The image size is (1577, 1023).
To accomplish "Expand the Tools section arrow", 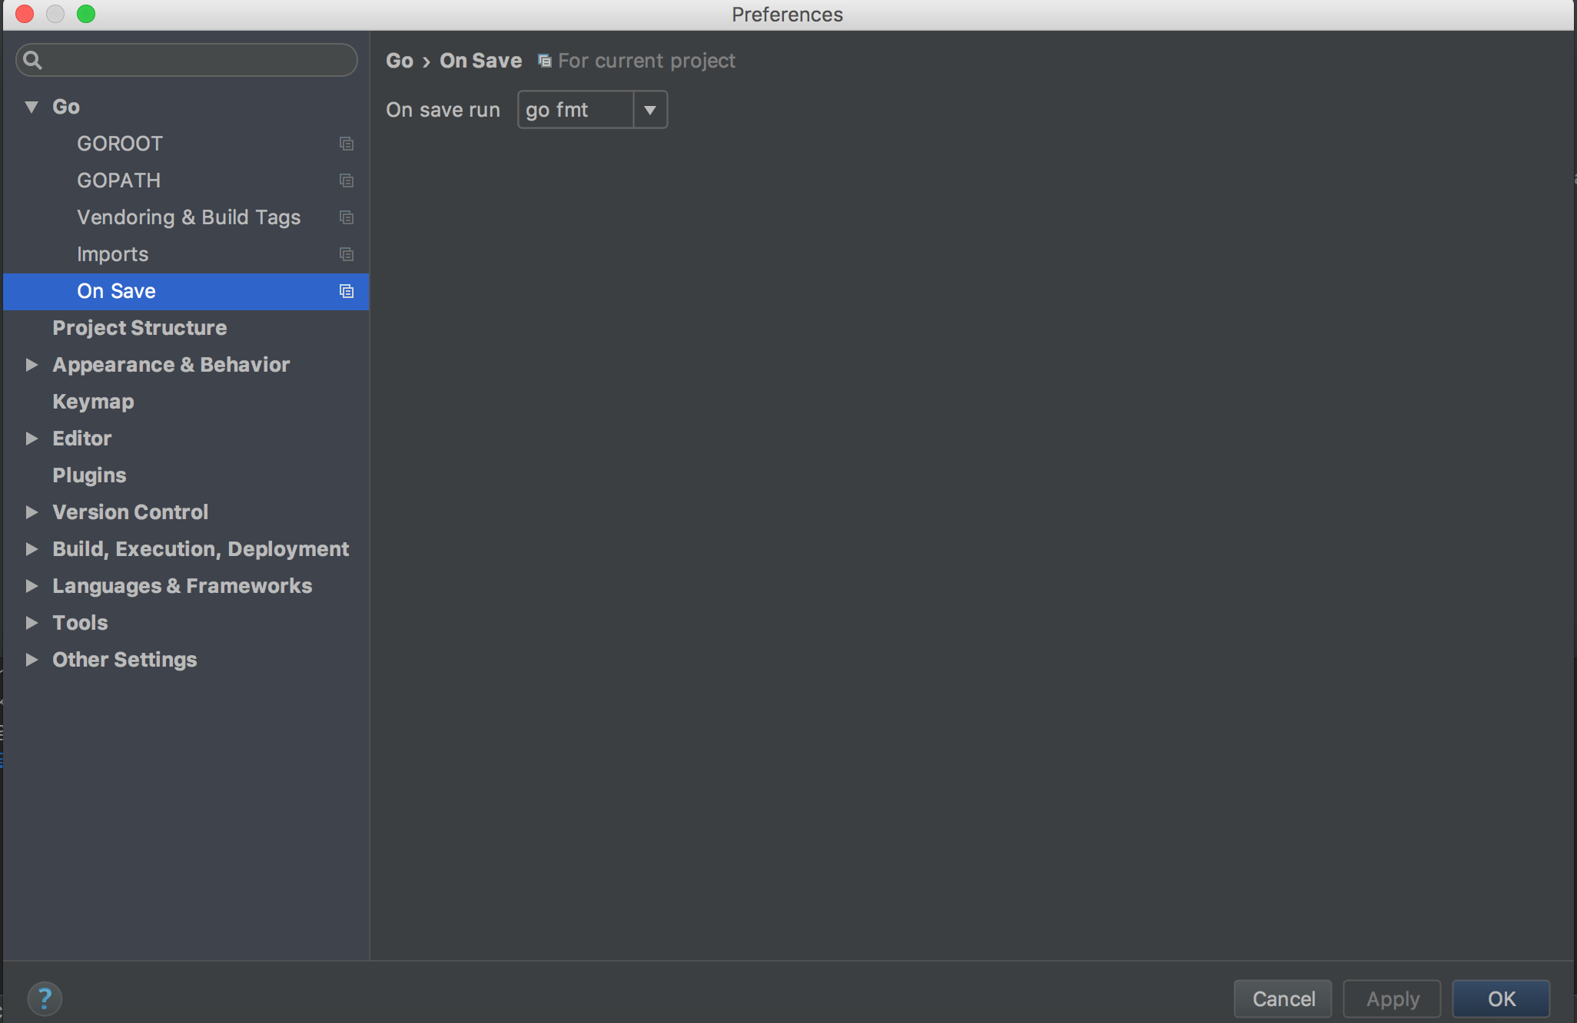I will coord(32,623).
